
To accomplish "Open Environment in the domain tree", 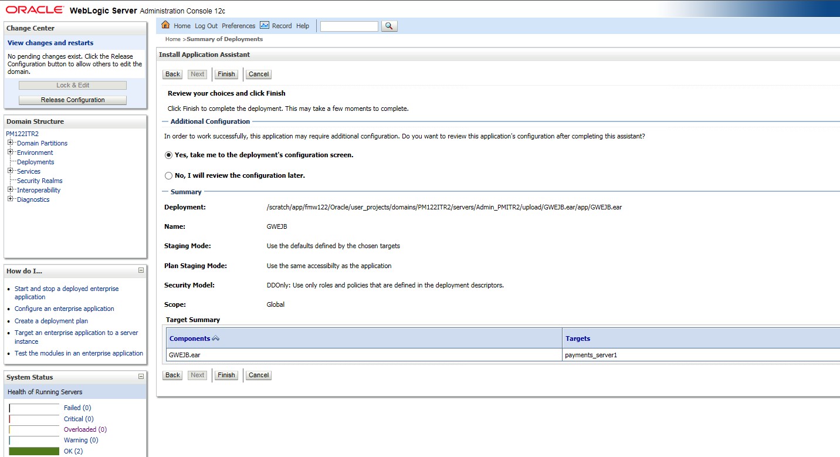I will coord(35,153).
